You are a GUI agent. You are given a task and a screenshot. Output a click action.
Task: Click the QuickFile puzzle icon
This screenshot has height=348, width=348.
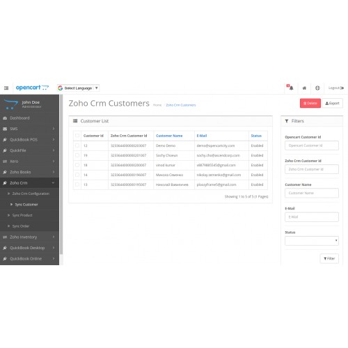click(x=5, y=150)
